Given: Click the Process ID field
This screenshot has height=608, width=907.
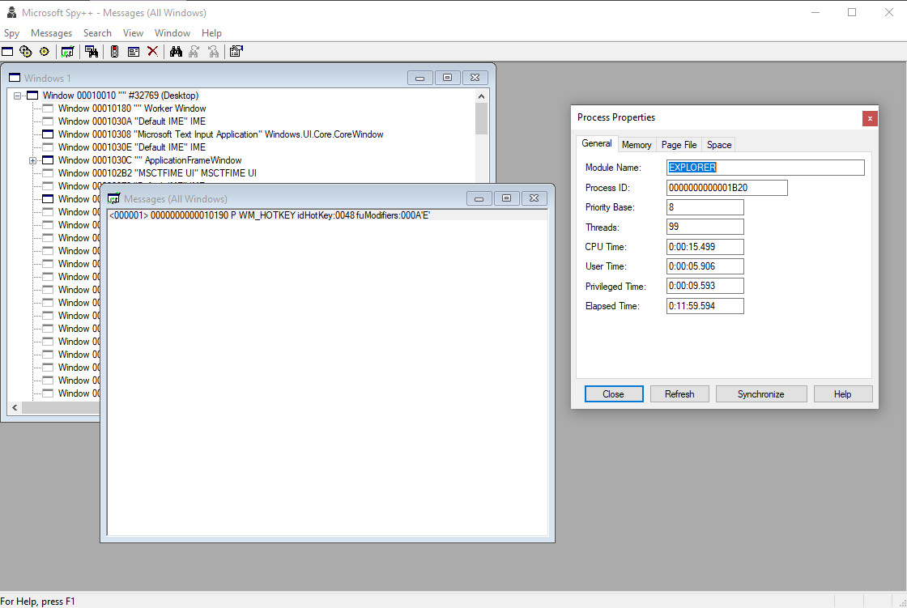Looking at the screenshot, I should pos(727,188).
